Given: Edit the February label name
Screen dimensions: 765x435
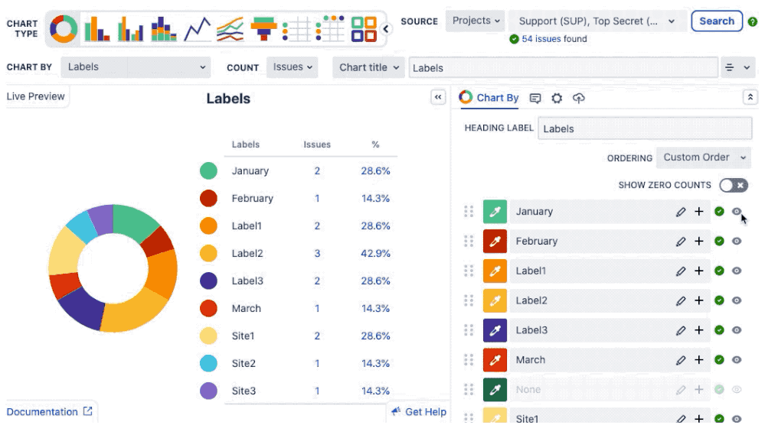Looking at the screenshot, I should coord(681,242).
